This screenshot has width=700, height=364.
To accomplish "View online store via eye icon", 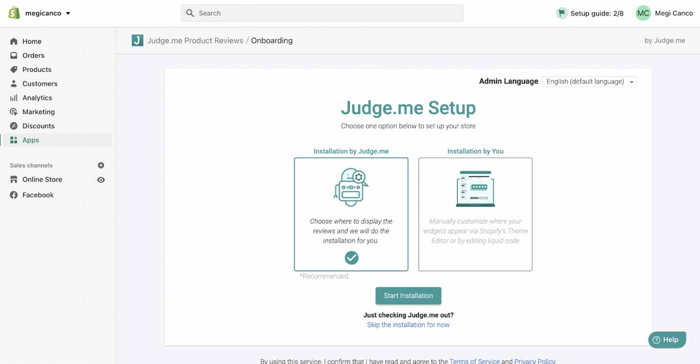I will point(101,180).
